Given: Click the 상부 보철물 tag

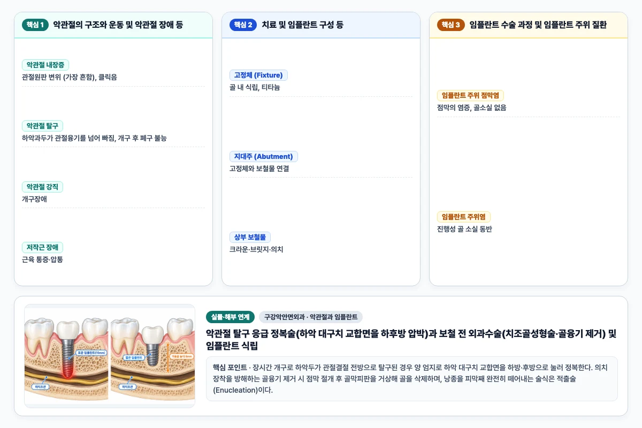Looking at the screenshot, I should tap(250, 237).
